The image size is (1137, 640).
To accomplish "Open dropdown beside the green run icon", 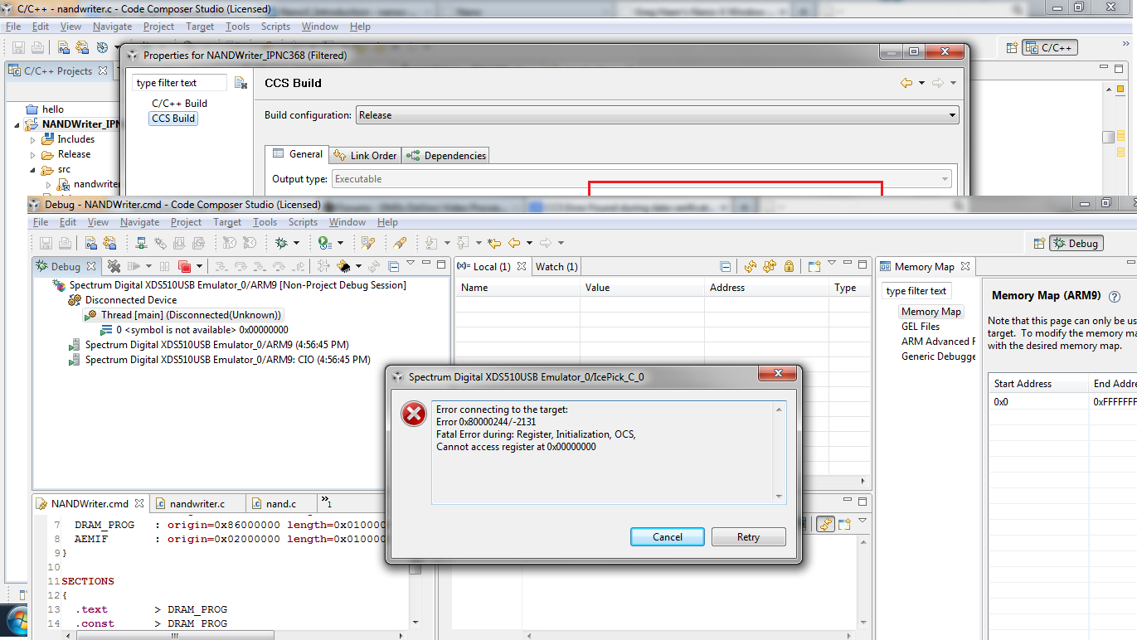I will click(339, 243).
